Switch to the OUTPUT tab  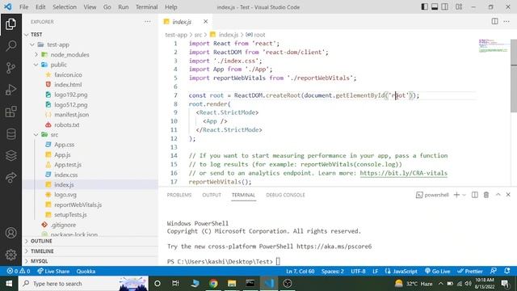click(212, 195)
